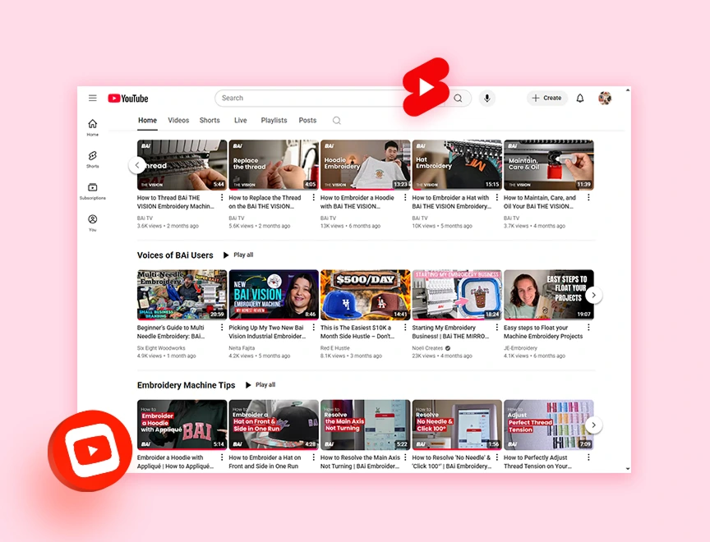Open the Easy Steps to Float thumbnail
The height and width of the screenshot is (542, 710).
point(549,295)
